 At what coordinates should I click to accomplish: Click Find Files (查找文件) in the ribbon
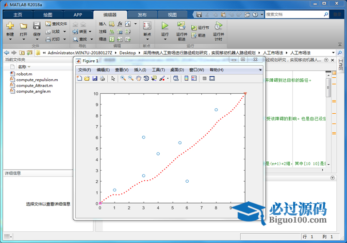[x=56, y=24]
